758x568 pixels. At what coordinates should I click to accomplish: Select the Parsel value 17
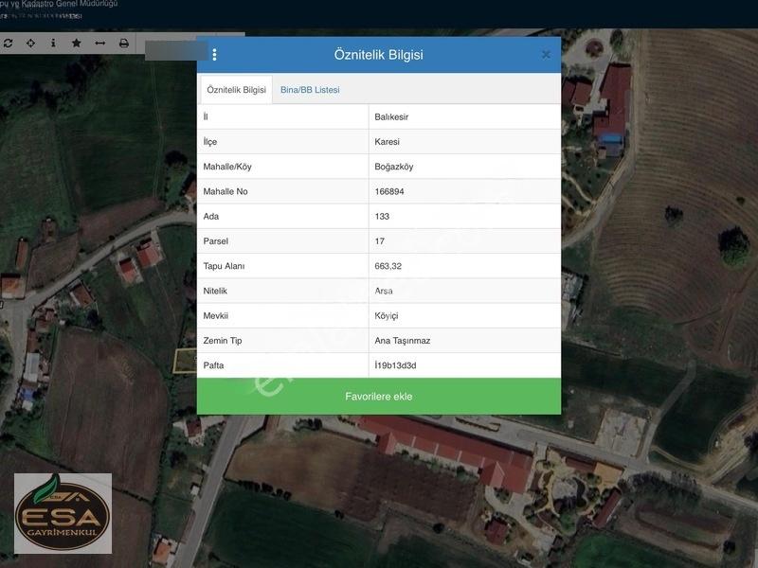pos(380,241)
